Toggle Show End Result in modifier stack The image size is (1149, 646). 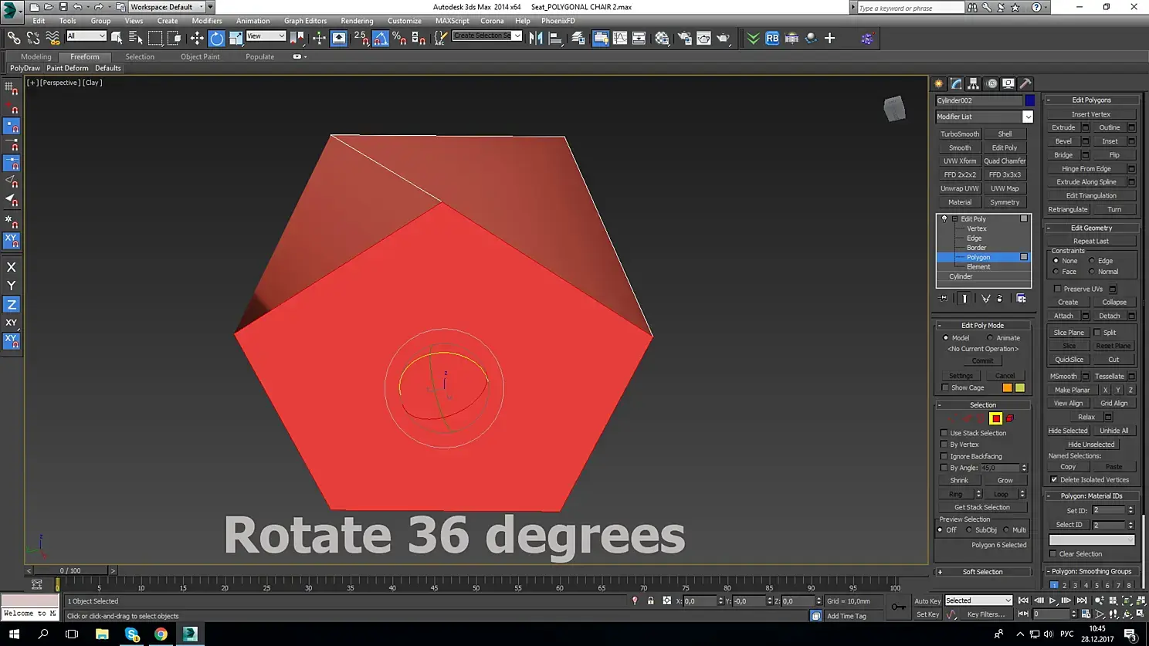[964, 299]
